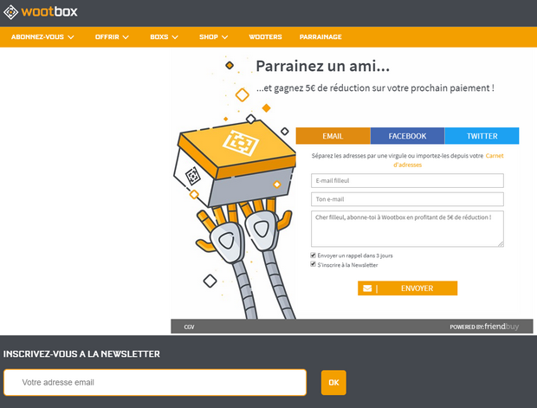Uncheck S'inscrire à la Newsletter
The image size is (537, 408).
click(313, 264)
